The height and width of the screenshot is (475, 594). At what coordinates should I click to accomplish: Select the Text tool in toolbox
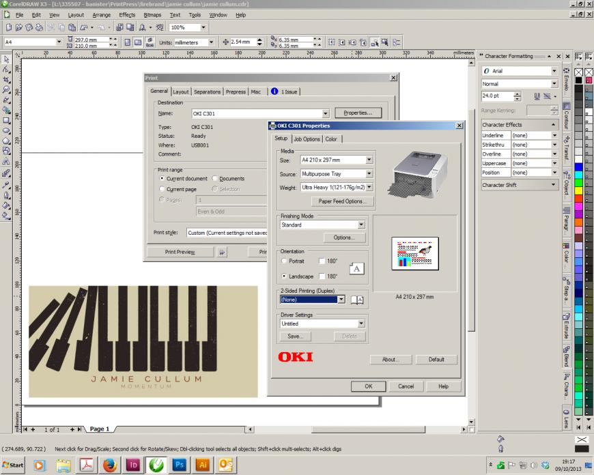6,161
